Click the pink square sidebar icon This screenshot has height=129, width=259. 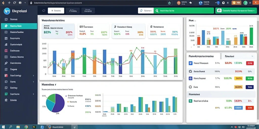click(x=6, y=51)
